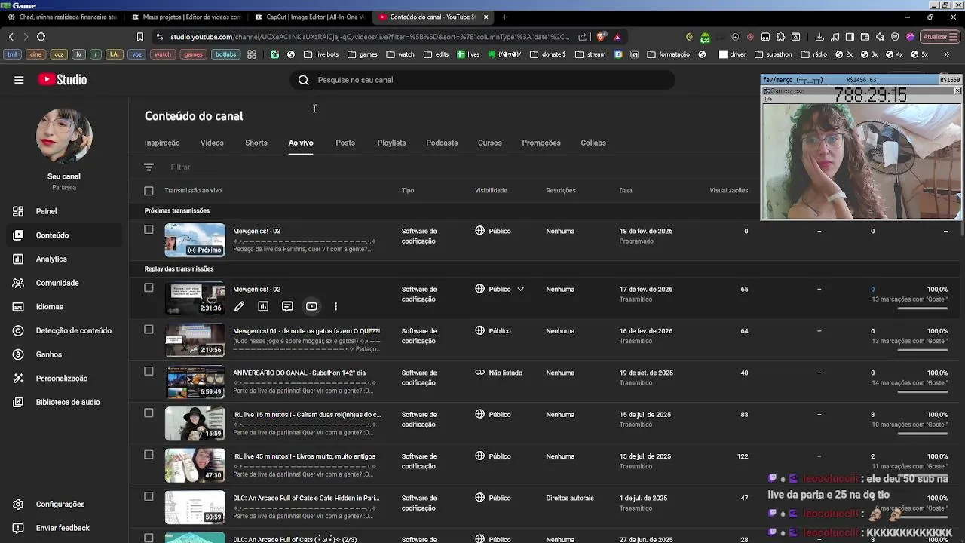
Task: Click the Enviar feedback icon
Action: 19,528
